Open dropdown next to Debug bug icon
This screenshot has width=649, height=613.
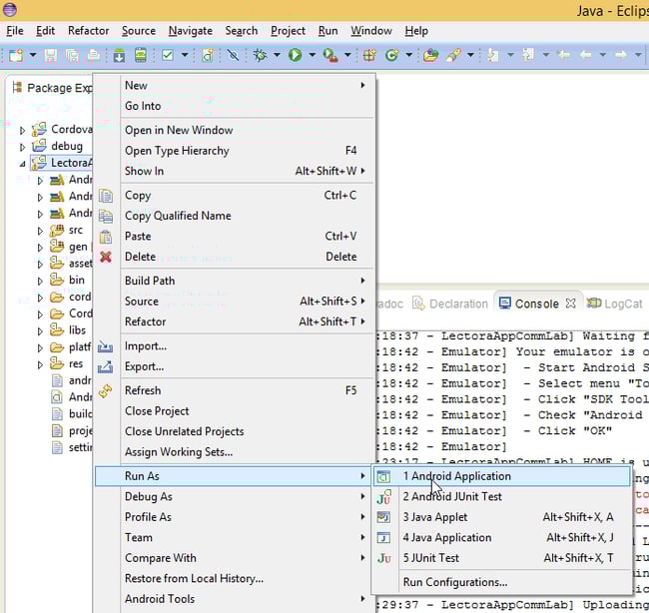click(277, 55)
